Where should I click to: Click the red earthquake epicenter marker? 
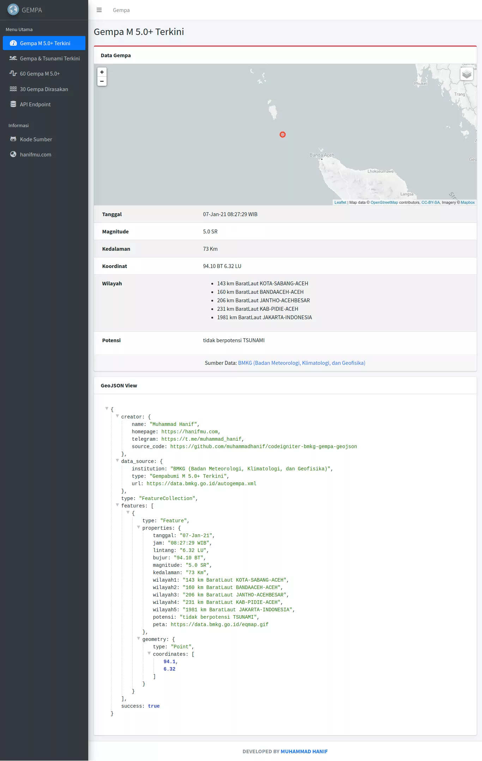pos(283,135)
